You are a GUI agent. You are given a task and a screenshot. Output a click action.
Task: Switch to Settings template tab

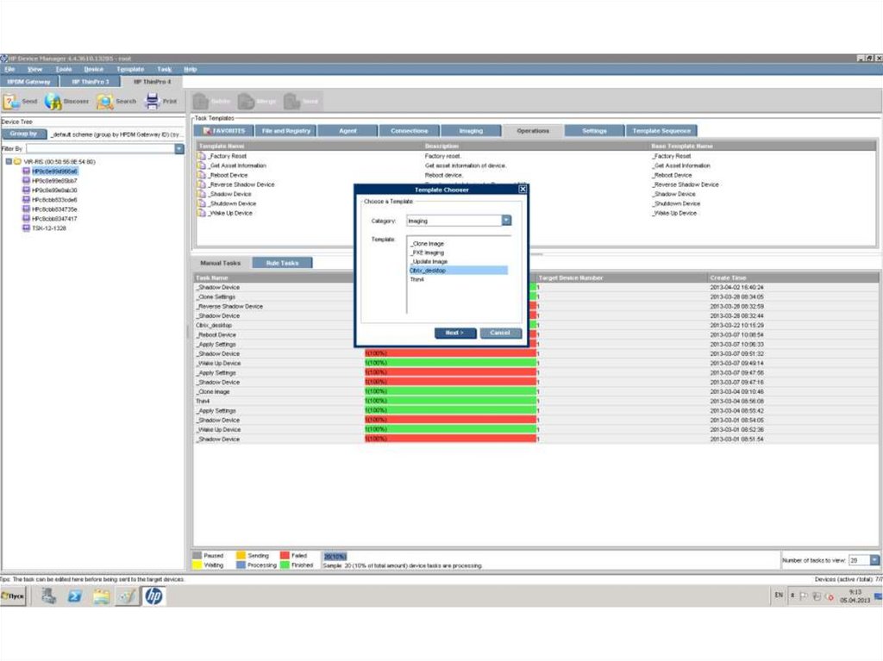tap(594, 131)
